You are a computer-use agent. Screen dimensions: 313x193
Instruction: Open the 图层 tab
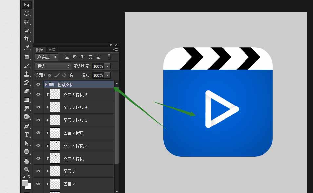coord(40,50)
